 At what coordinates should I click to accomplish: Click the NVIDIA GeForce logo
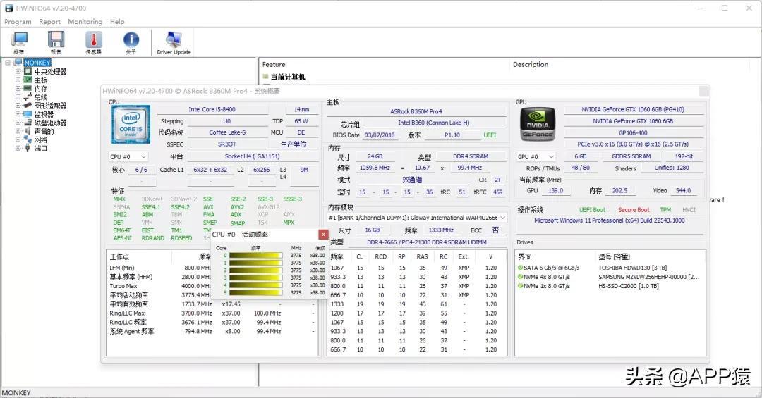[x=537, y=125]
